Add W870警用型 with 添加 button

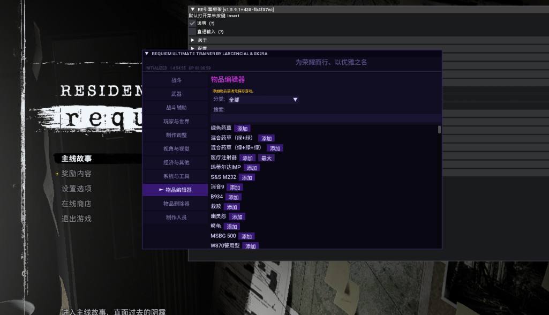coord(250,246)
